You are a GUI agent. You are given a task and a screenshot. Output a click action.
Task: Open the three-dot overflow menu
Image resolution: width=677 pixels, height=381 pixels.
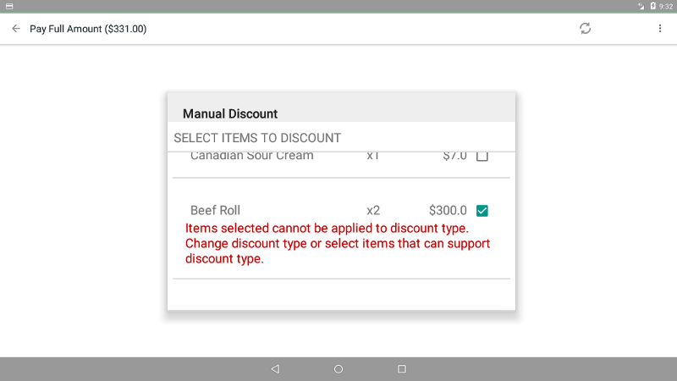pos(660,29)
